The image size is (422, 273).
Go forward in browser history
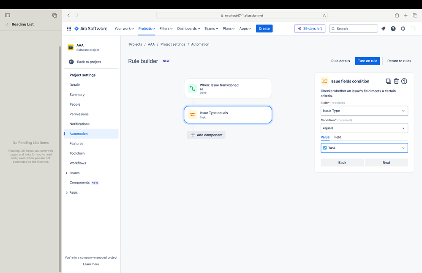(x=77, y=15)
